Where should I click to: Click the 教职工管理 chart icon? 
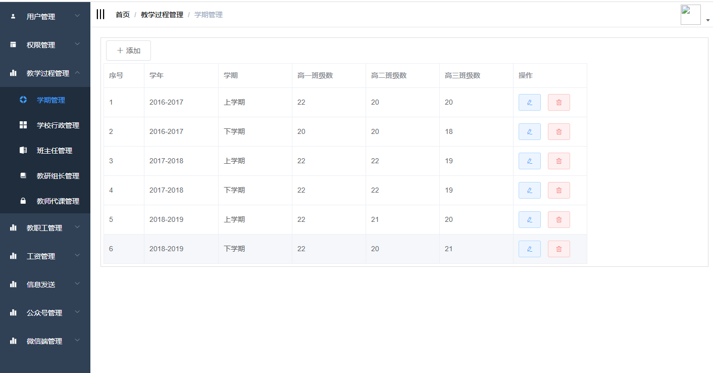coord(13,227)
